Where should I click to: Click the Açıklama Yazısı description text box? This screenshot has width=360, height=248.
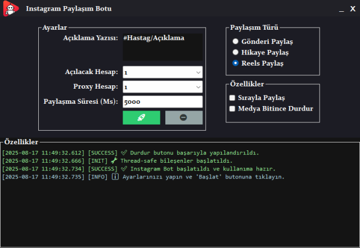coord(163,47)
